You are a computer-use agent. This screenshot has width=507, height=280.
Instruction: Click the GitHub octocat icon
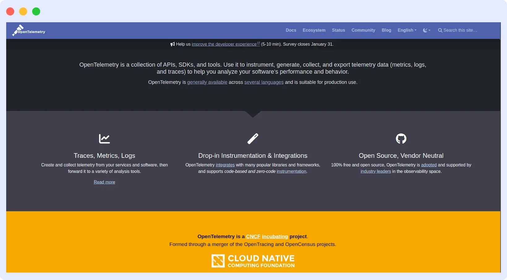pos(401,139)
